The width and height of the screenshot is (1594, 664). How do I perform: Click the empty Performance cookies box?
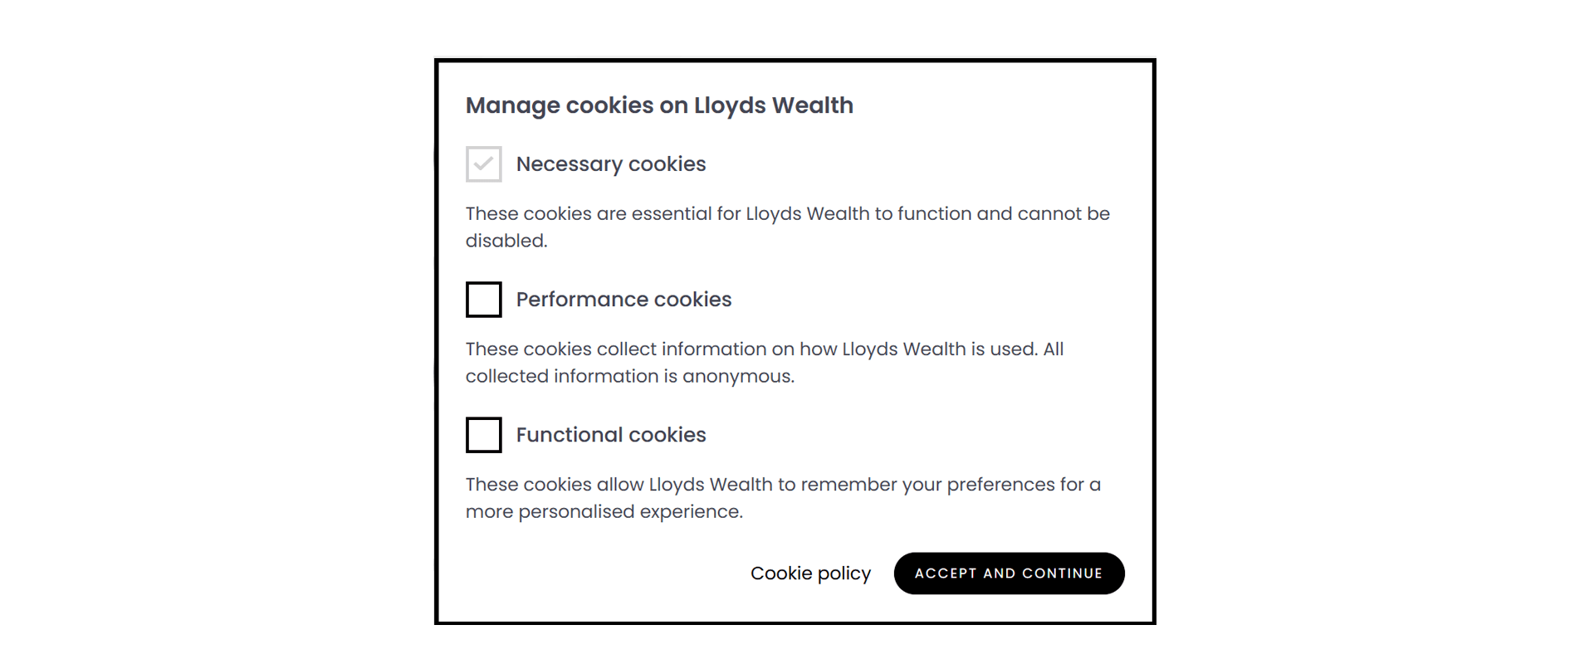[x=483, y=300]
